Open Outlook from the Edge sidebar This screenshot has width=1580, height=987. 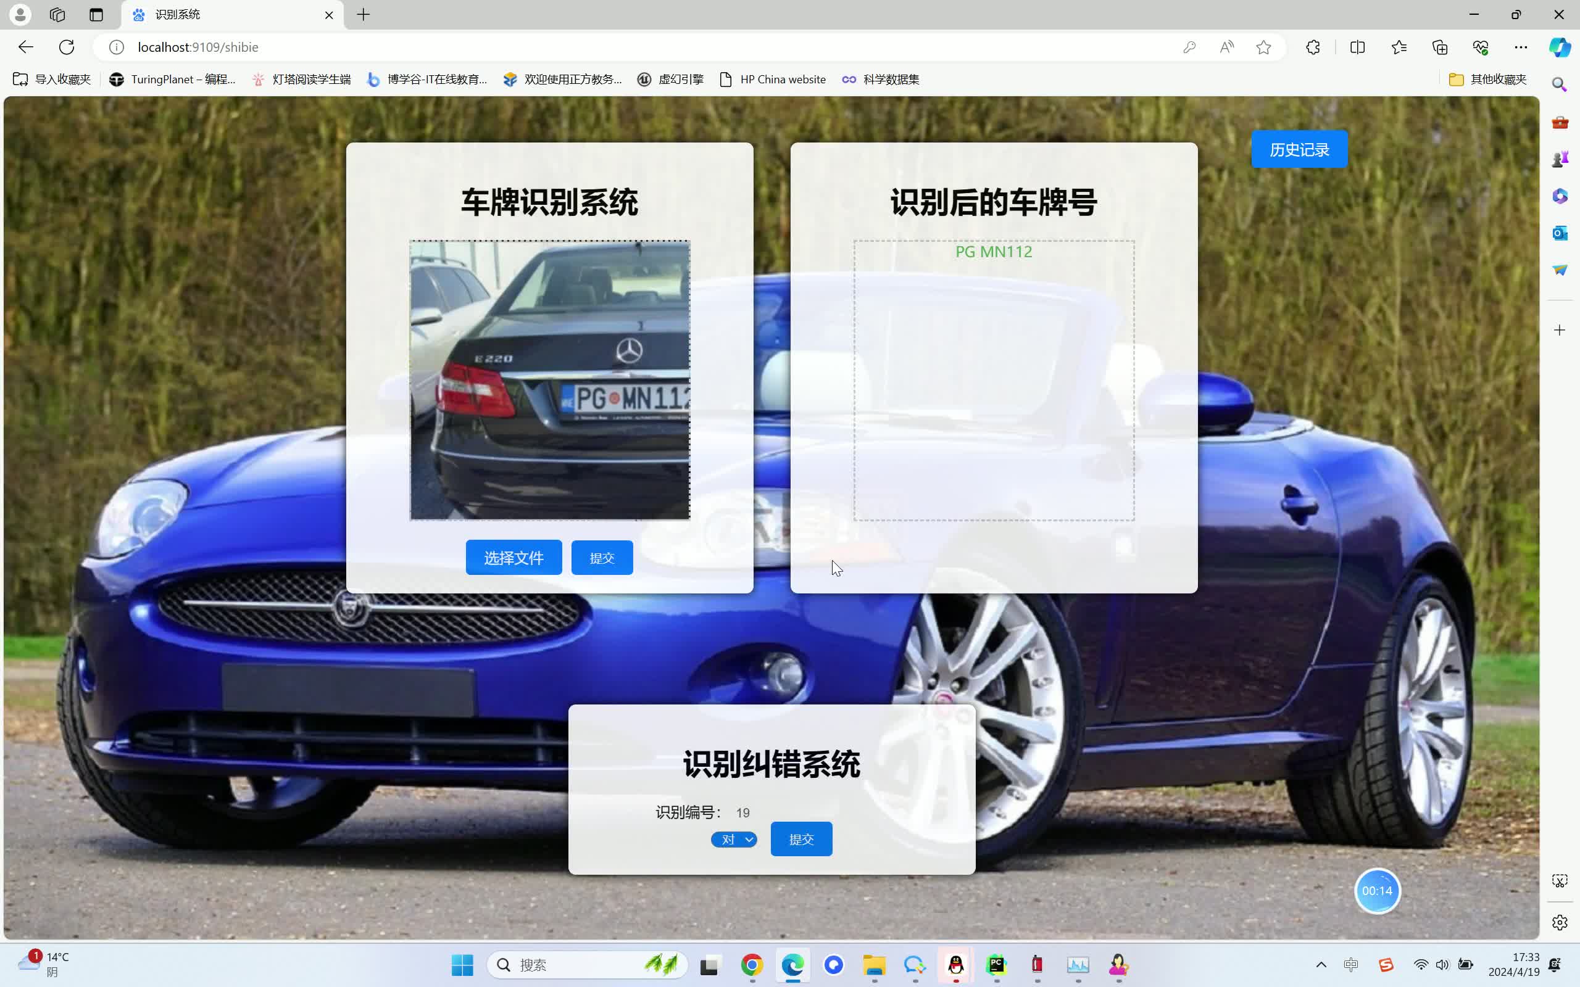[1560, 233]
